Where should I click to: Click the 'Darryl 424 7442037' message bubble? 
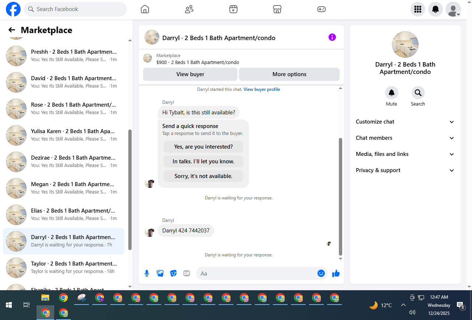[x=186, y=231]
